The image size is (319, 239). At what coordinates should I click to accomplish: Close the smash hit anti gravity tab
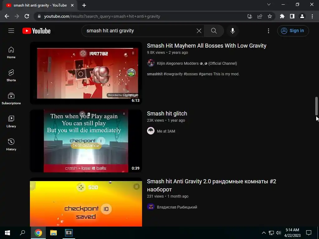(x=72, y=5)
